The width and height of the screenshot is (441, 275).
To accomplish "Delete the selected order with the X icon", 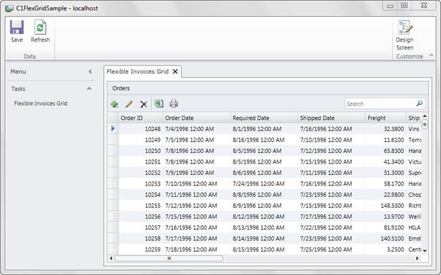I will [143, 104].
